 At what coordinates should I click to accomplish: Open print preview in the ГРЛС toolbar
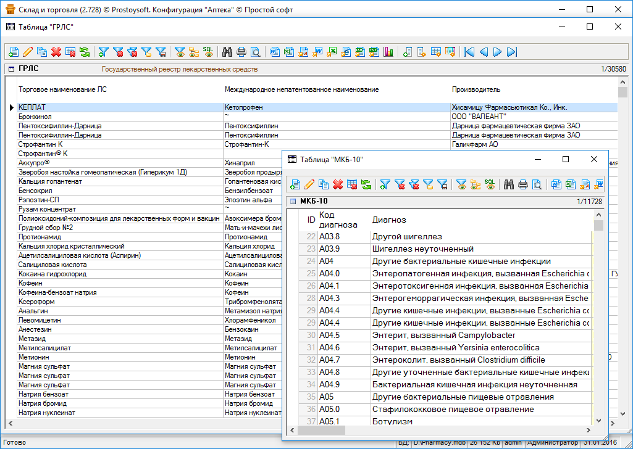pos(256,52)
